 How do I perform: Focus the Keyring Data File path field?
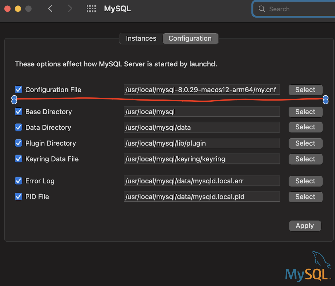[202, 159]
